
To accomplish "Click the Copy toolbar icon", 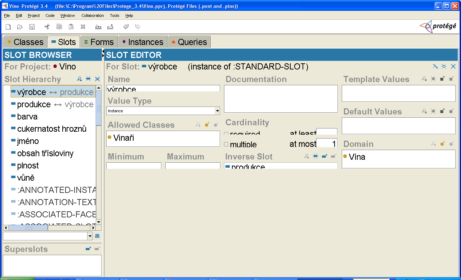I will tap(59, 27).
